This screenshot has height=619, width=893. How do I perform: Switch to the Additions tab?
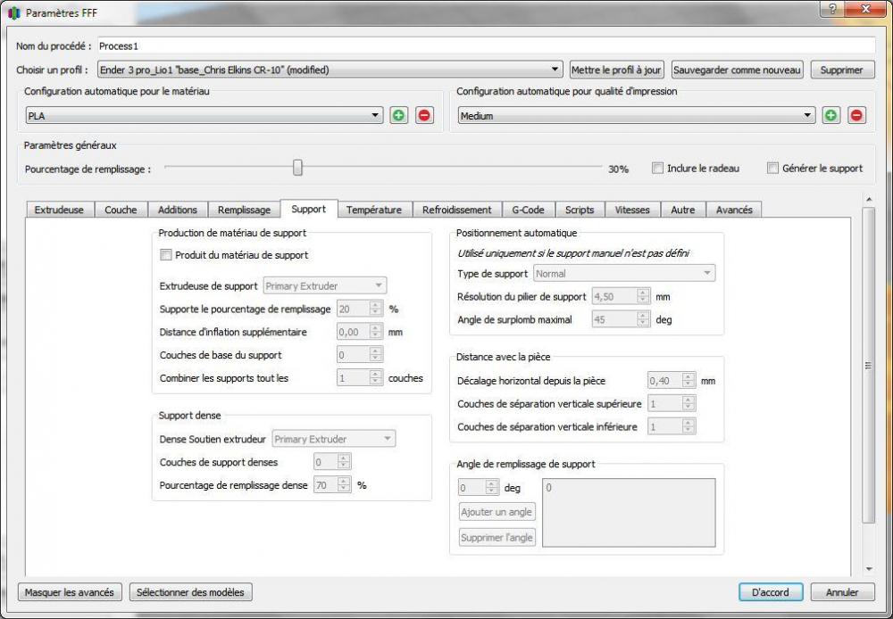click(x=178, y=210)
